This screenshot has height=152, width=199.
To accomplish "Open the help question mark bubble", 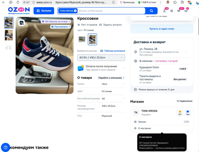I will tap(5, 147).
